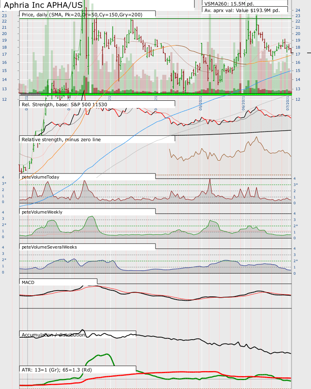This screenshot has height=389, width=311.
Task: Click the '07/2021' date axis marker
Action: coord(288,103)
